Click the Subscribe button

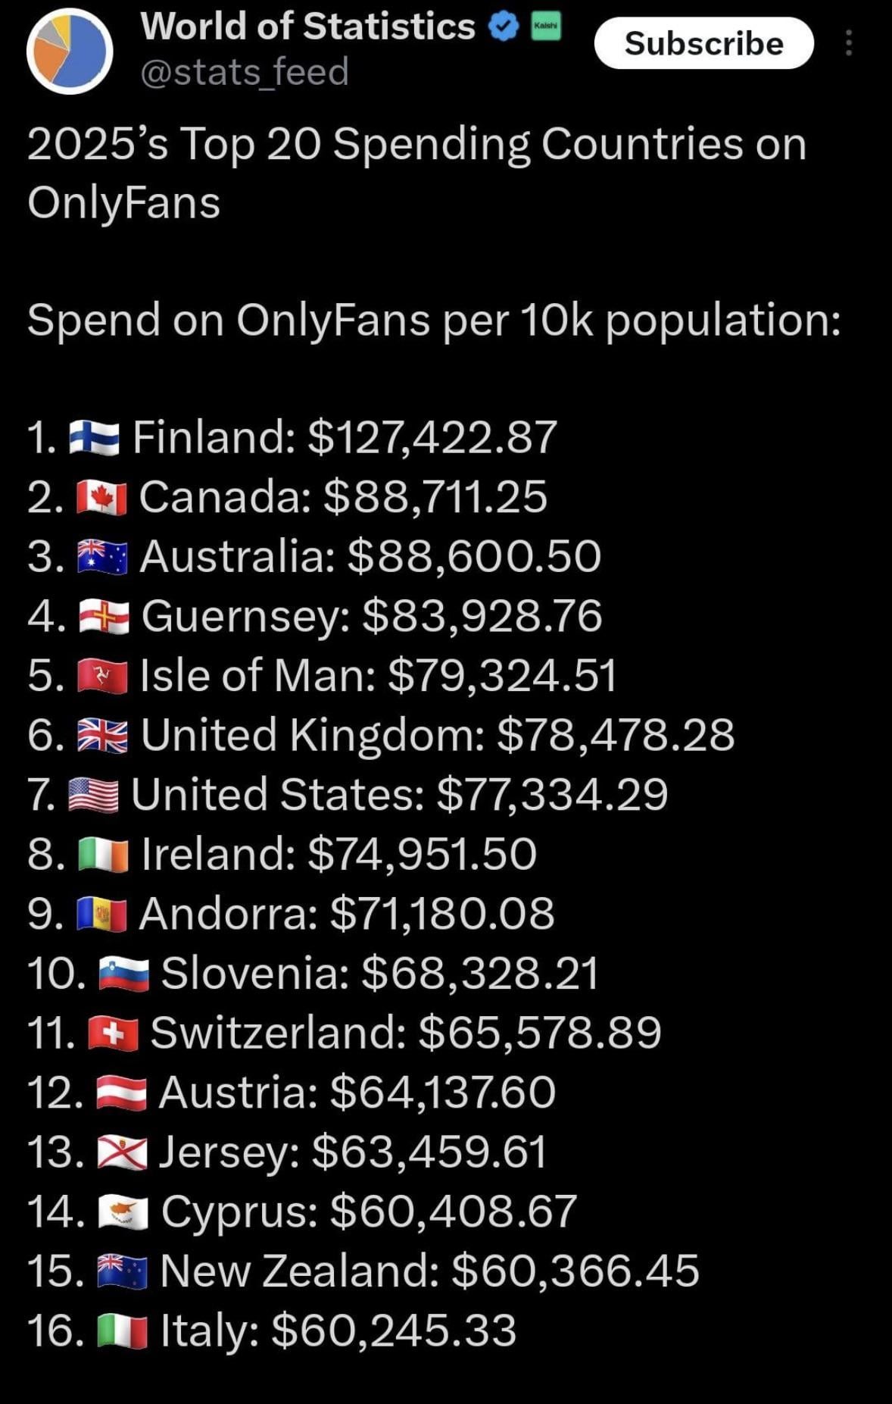[703, 43]
